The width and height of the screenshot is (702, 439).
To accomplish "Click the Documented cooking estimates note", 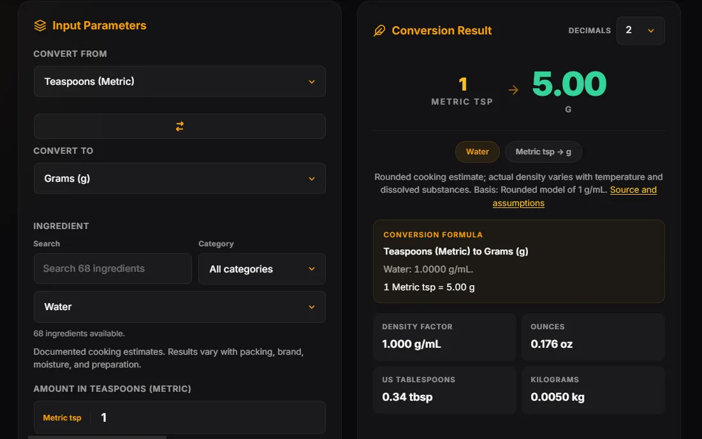I will click(169, 358).
